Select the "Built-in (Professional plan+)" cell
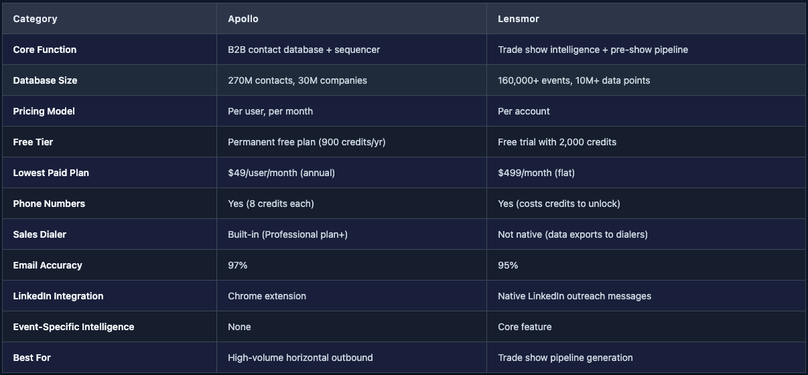This screenshot has height=375, width=808. 287,234
